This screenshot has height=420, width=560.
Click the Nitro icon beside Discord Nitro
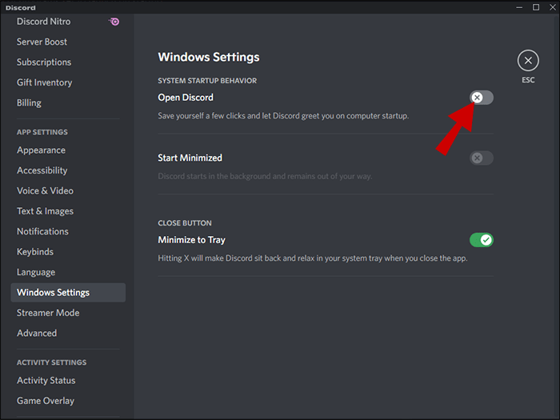point(114,22)
